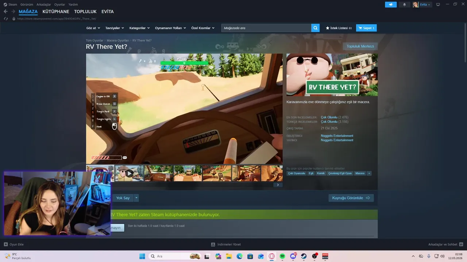This screenshot has height=262, width=467.
Task: Select the Çevrimiçi Eşli Oyun tag
Action: (x=340, y=173)
